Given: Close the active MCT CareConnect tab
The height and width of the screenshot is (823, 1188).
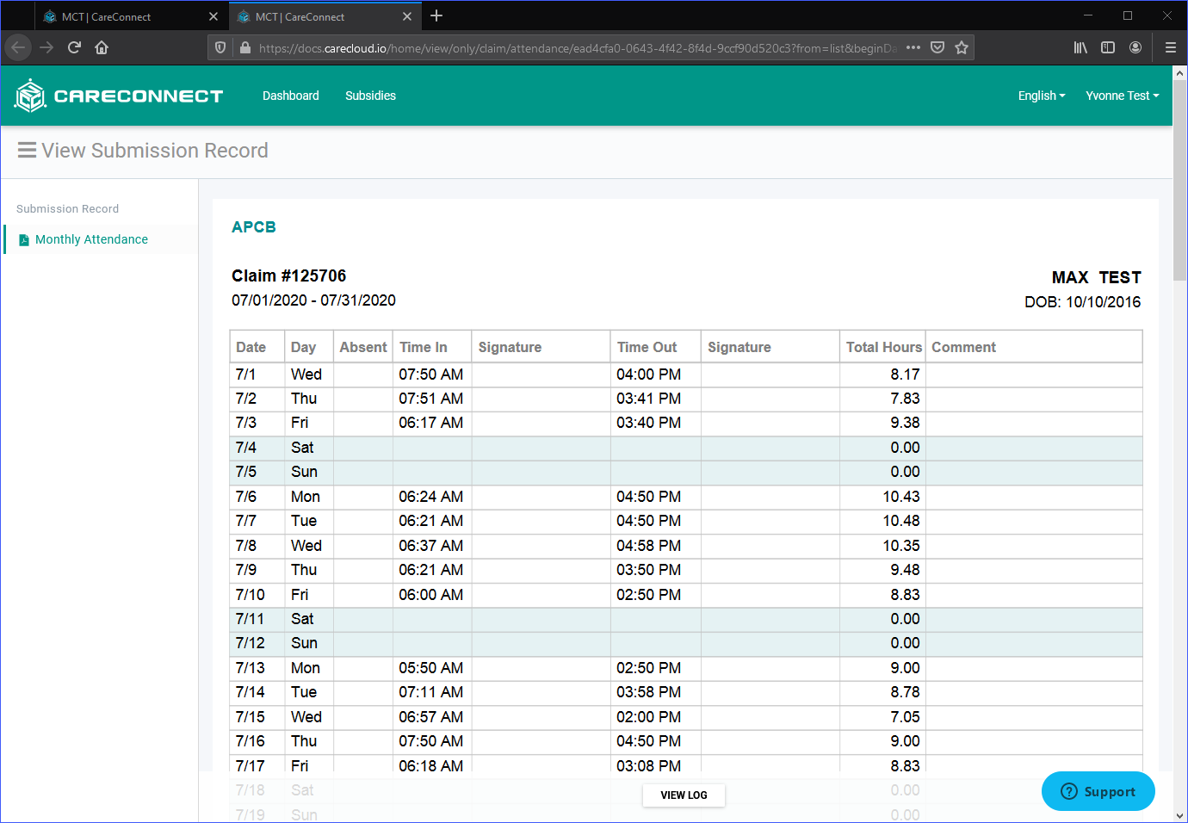Looking at the screenshot, I should click(x=407, y=16).
